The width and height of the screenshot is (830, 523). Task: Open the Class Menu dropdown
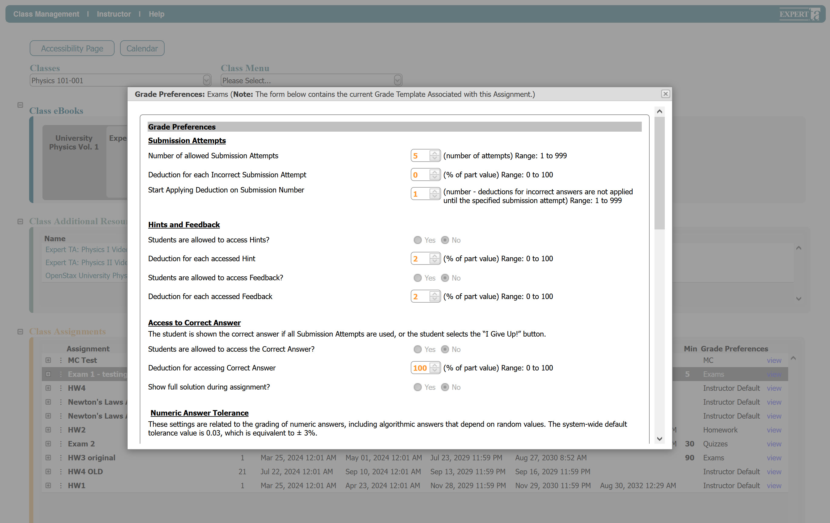click(311, 81)
